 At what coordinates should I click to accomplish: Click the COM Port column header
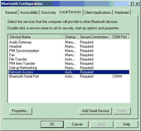120,37
